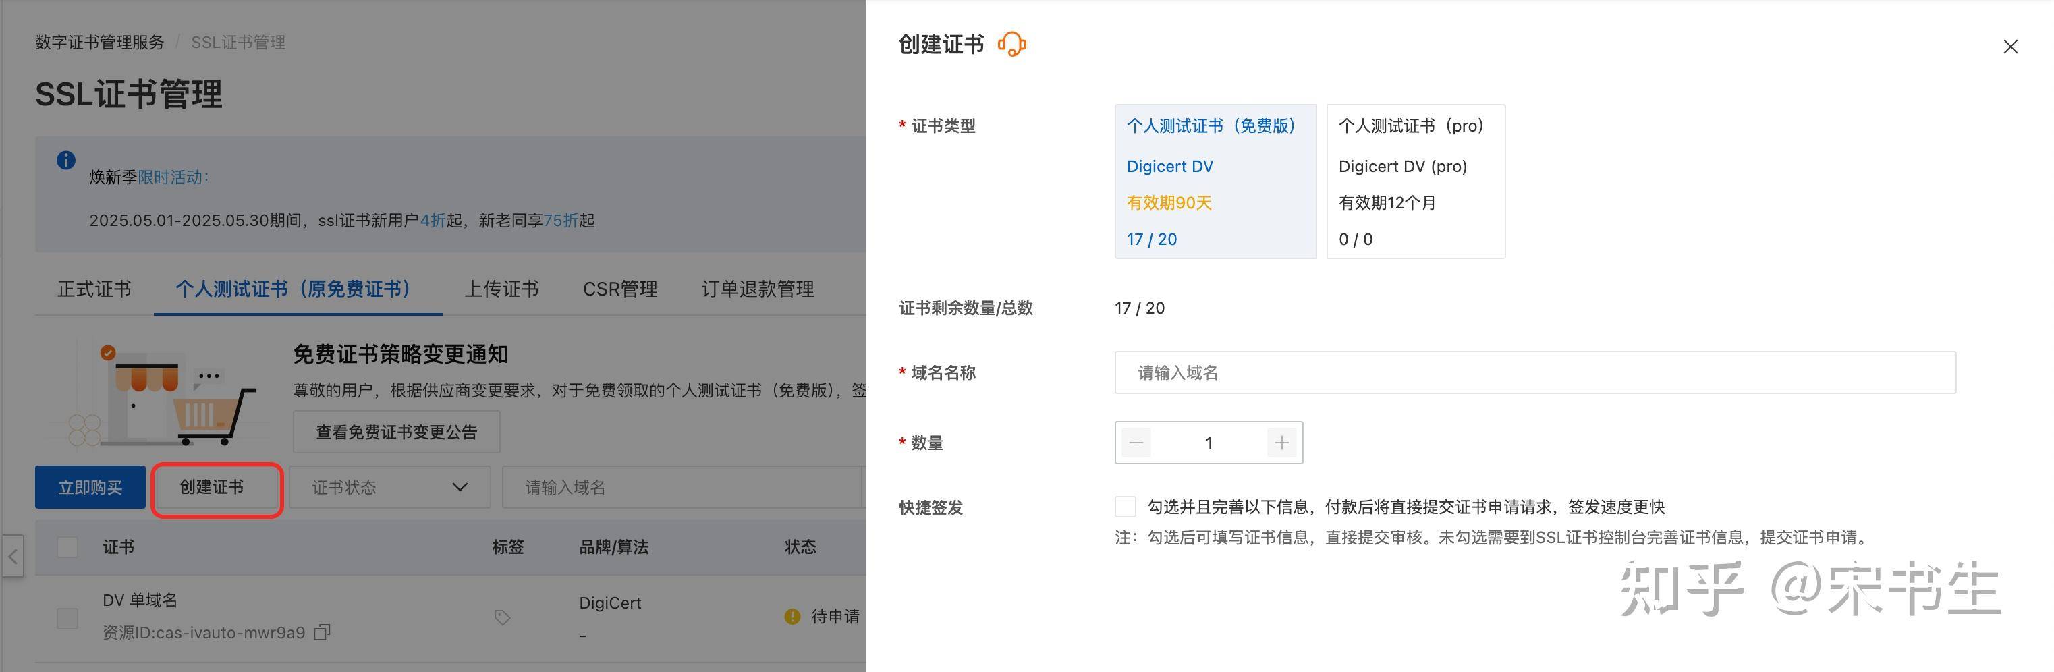Screen dimensions: 2054x672
Task: Navigate to 数字证书管理服务 breadcrumb
Action: tap(100, 43)
